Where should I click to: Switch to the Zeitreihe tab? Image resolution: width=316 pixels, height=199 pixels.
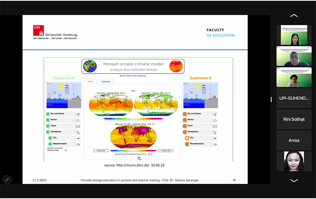105,81
